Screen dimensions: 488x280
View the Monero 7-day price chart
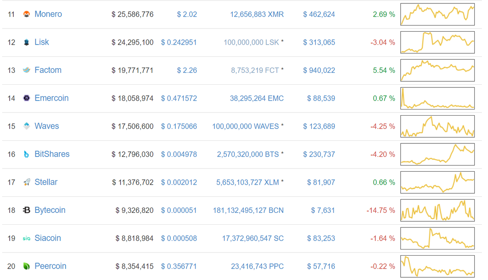[x=437, y=14]
